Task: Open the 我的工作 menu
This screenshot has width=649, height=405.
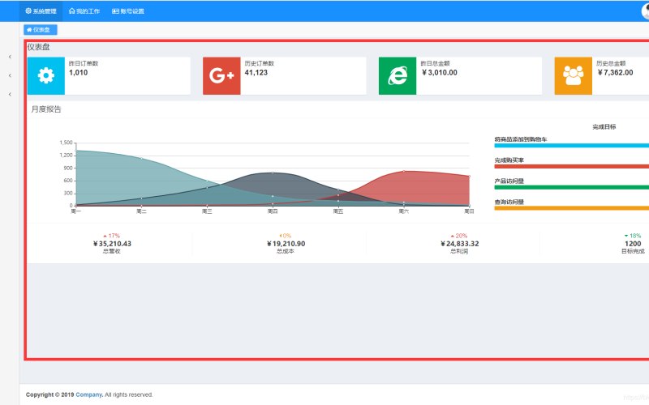Action: tap(84, 11)
